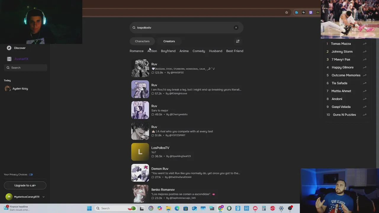Click the trend arrow beside Tia Safada
The width and height of the screenshot is (379, 213).
point(364,83)
